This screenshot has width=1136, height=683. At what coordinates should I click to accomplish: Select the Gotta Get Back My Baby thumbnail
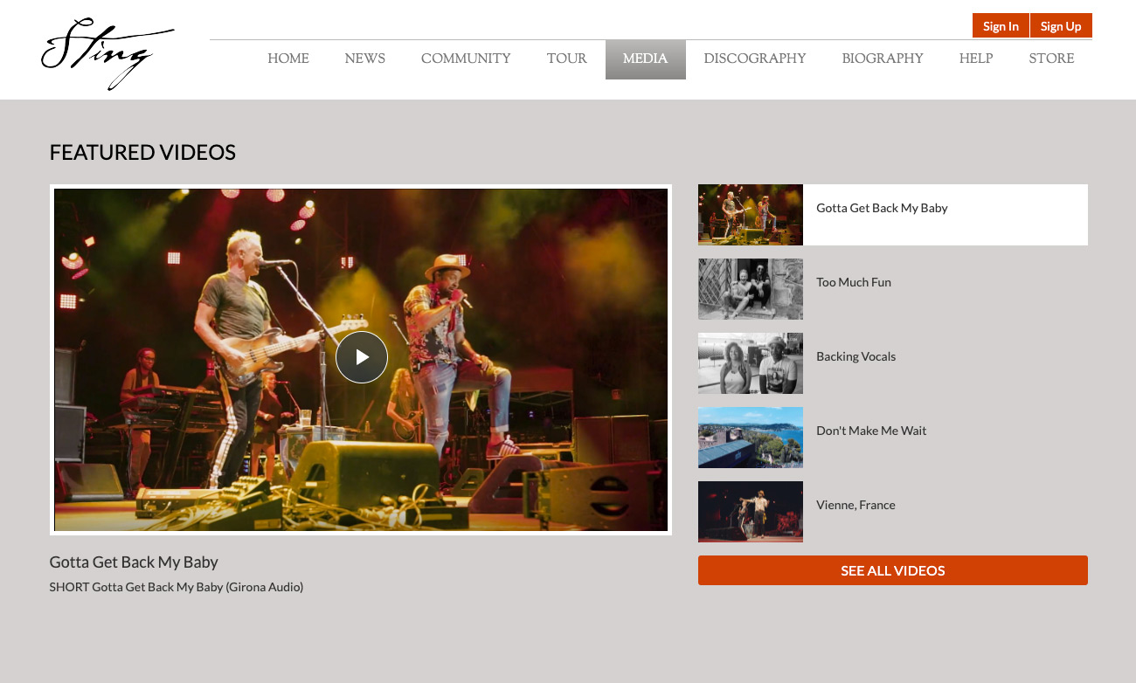tap(751, 215)
